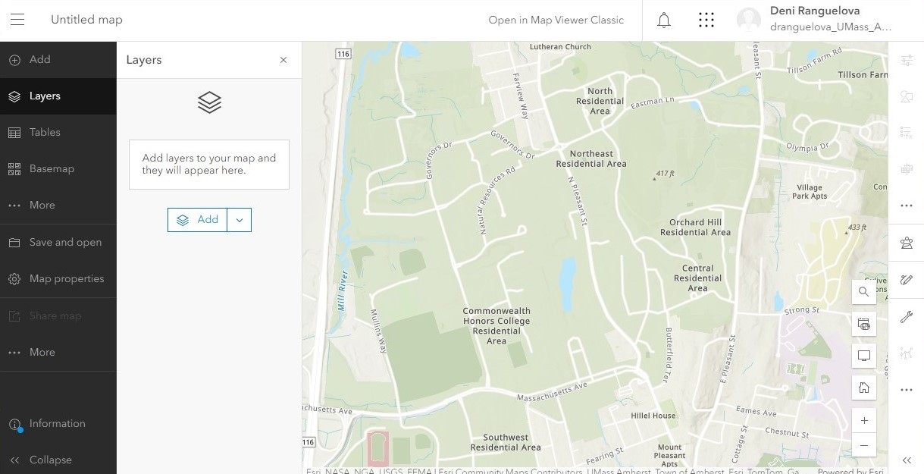The width and height of the screenshot is (924, 474).
Task: Click Central Residential Area label
Action: click(x=697, y=278)
